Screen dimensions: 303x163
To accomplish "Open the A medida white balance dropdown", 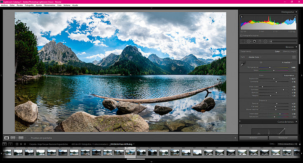I will click(287, 62).
